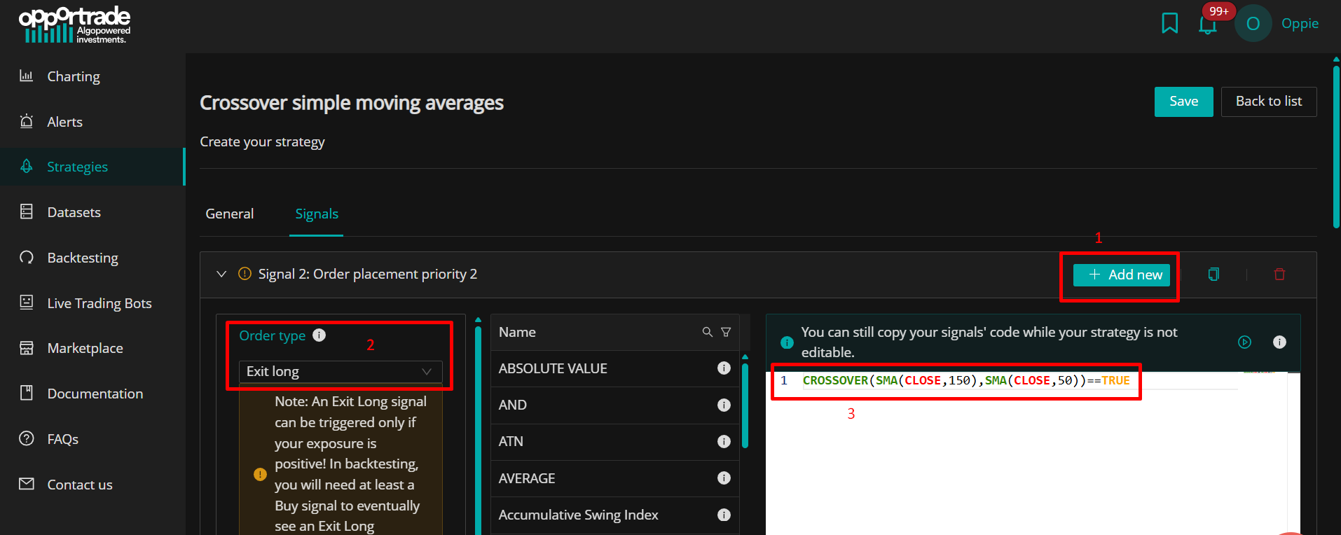Click the Documentation book icon

coord(27,393)
